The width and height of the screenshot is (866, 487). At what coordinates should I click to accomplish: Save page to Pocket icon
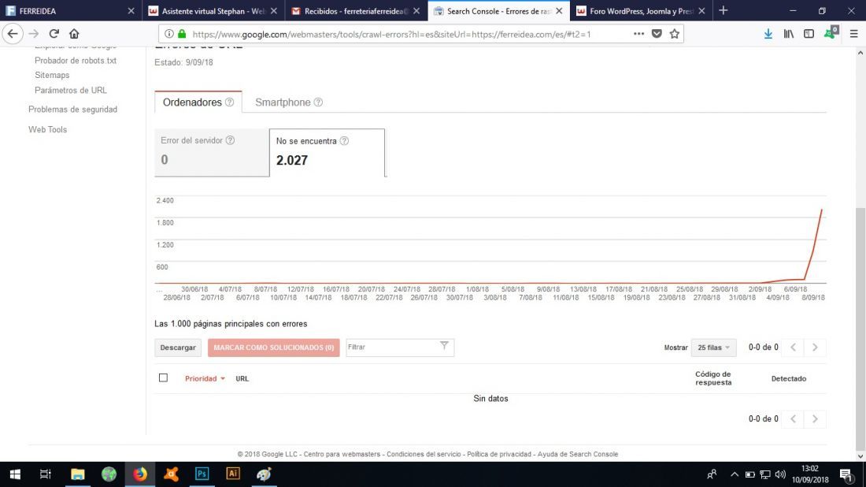657,34
